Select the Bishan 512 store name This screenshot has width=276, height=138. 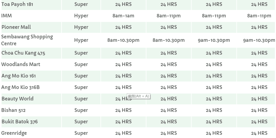pos(13,110)
